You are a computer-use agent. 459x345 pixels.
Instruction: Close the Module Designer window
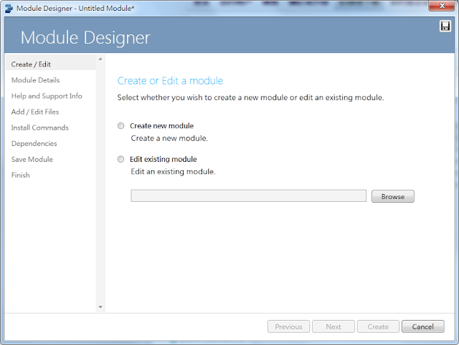point(442,6)
